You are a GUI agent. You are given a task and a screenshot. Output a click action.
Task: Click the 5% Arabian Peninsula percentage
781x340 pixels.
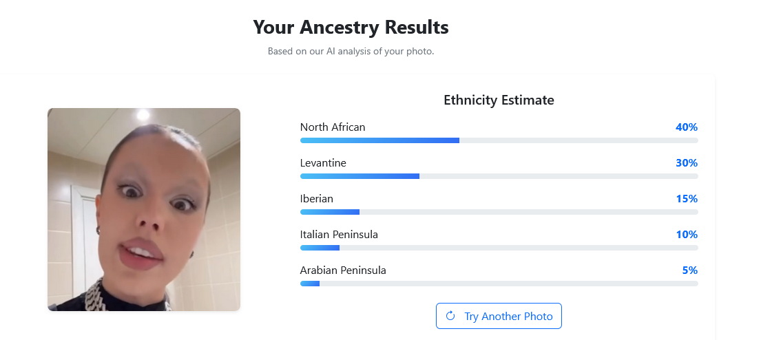tap(690, 270)
